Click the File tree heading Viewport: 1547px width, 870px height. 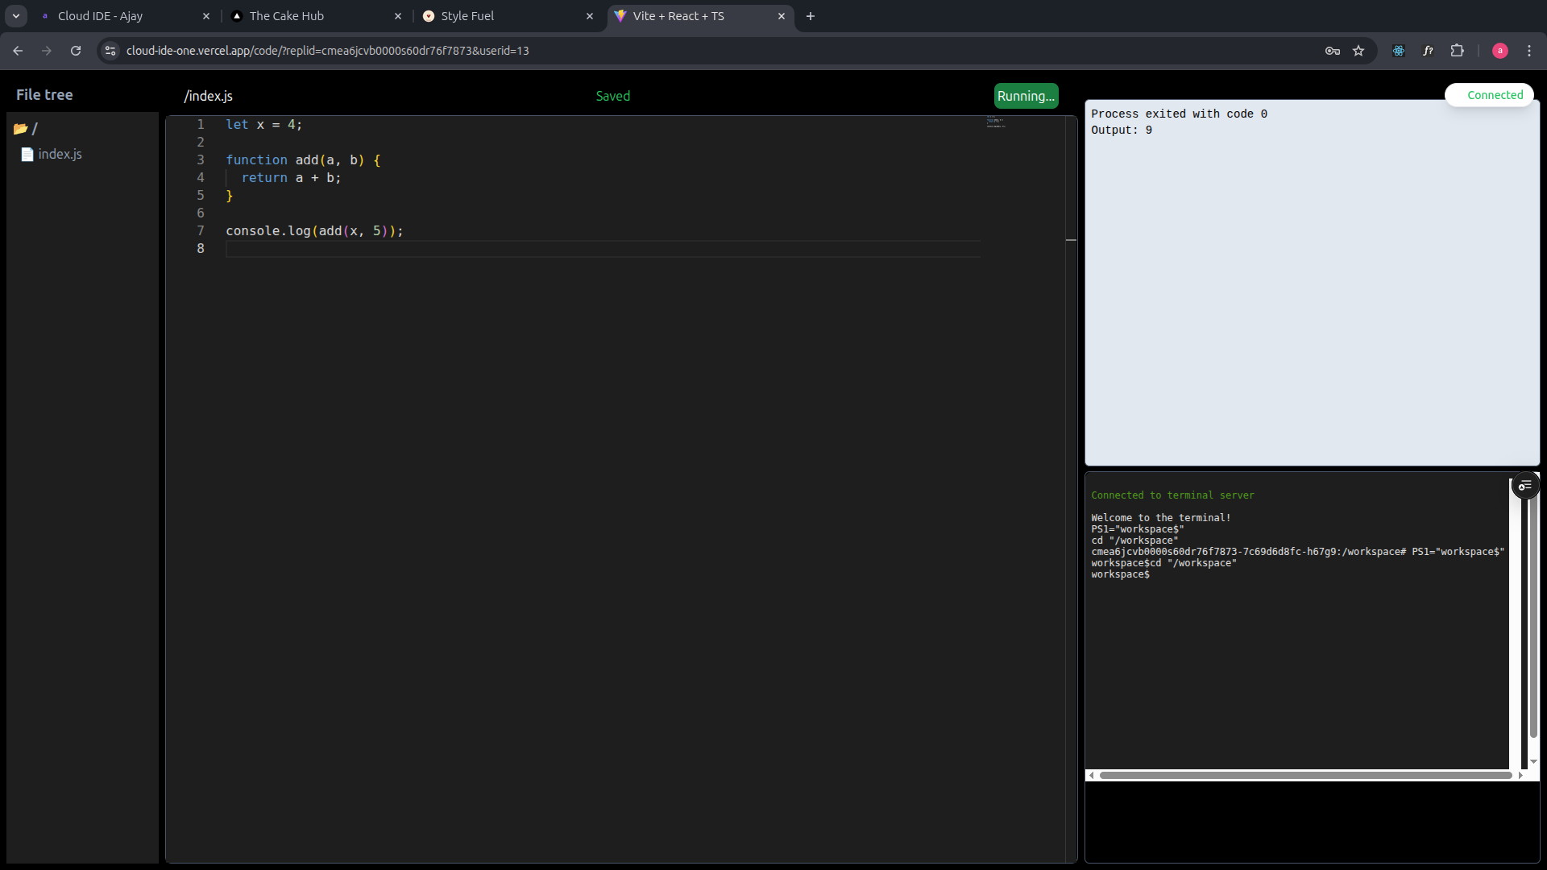[44, 95]
